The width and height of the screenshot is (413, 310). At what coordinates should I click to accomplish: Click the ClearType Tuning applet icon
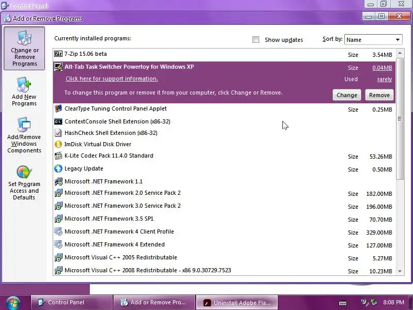(58, 109)
